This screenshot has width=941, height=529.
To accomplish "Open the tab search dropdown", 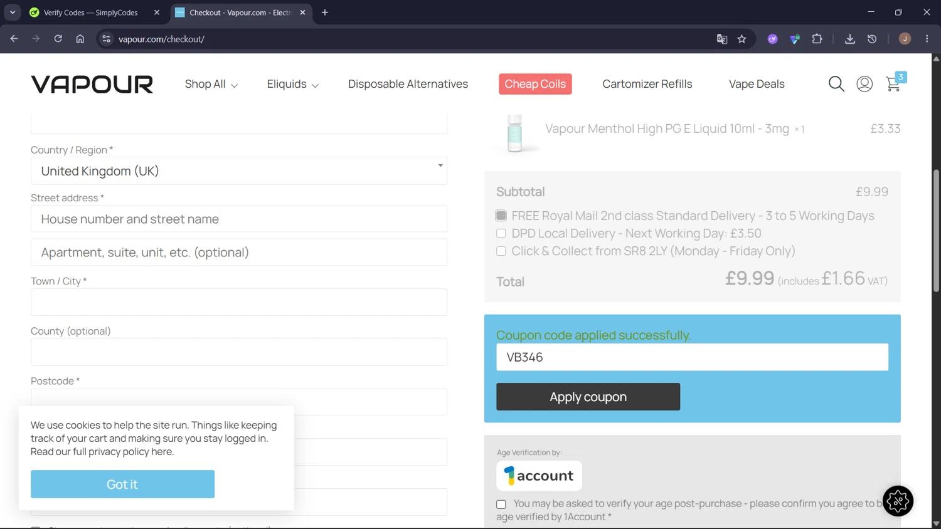I will point(13,13).
